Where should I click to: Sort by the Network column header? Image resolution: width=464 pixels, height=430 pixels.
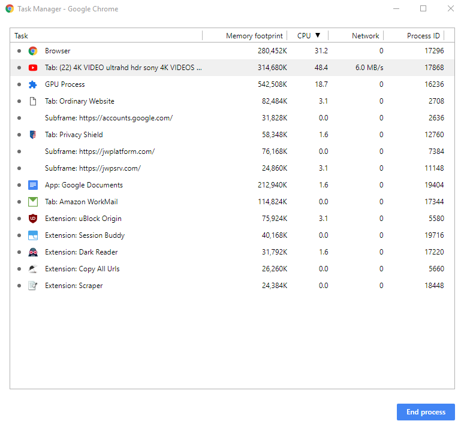(x=356, y=36)
